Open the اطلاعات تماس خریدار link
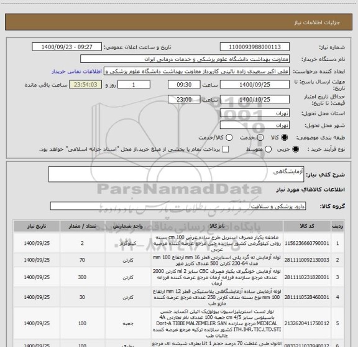The width and height of the screenshot is (358, 347). [x=76, y=72]
